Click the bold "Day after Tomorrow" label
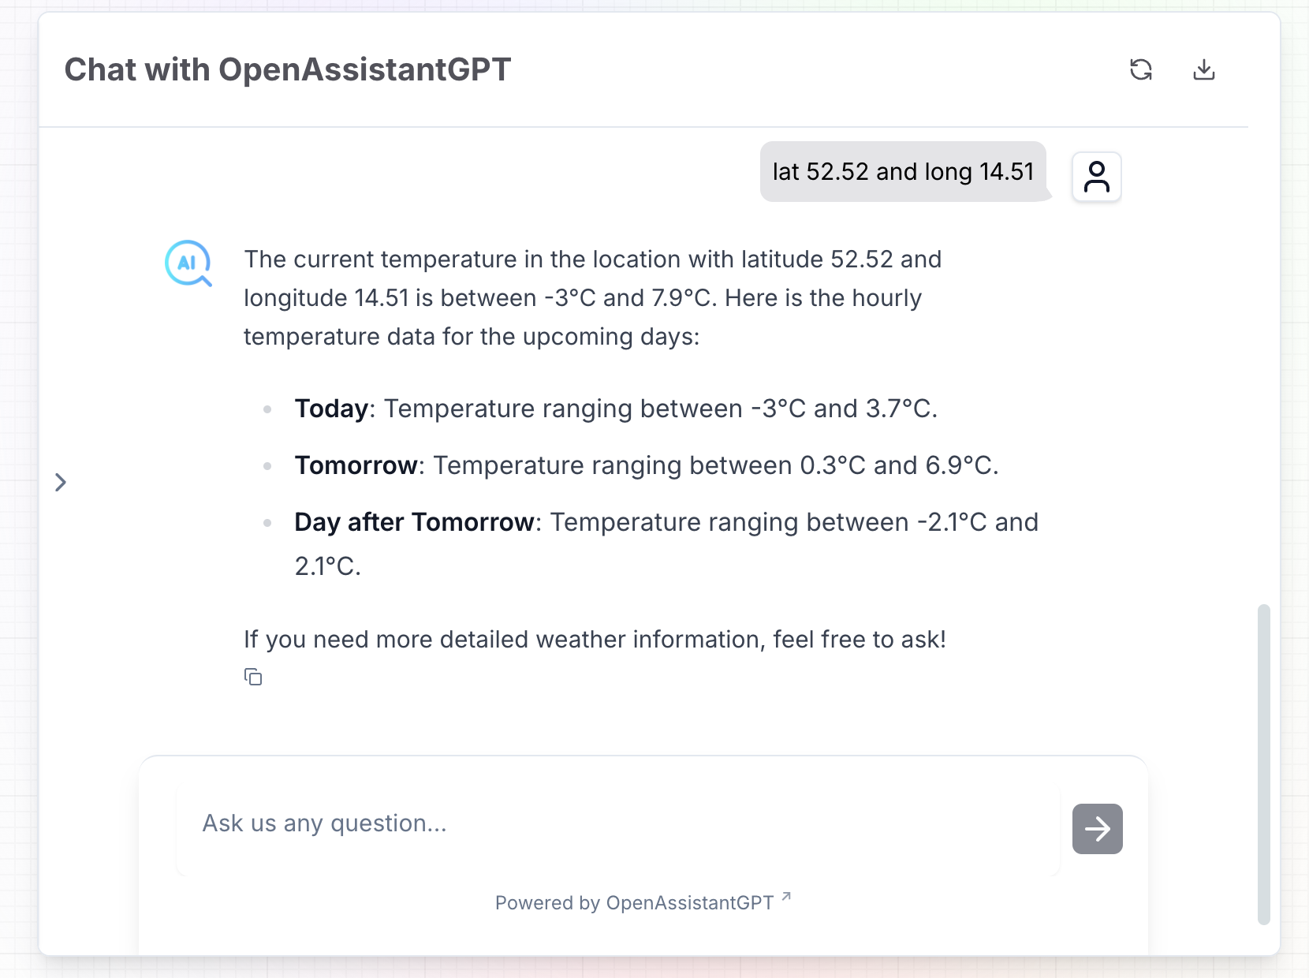The width and height of the screenshot is (1309, 978). click(x=414, y=522)
